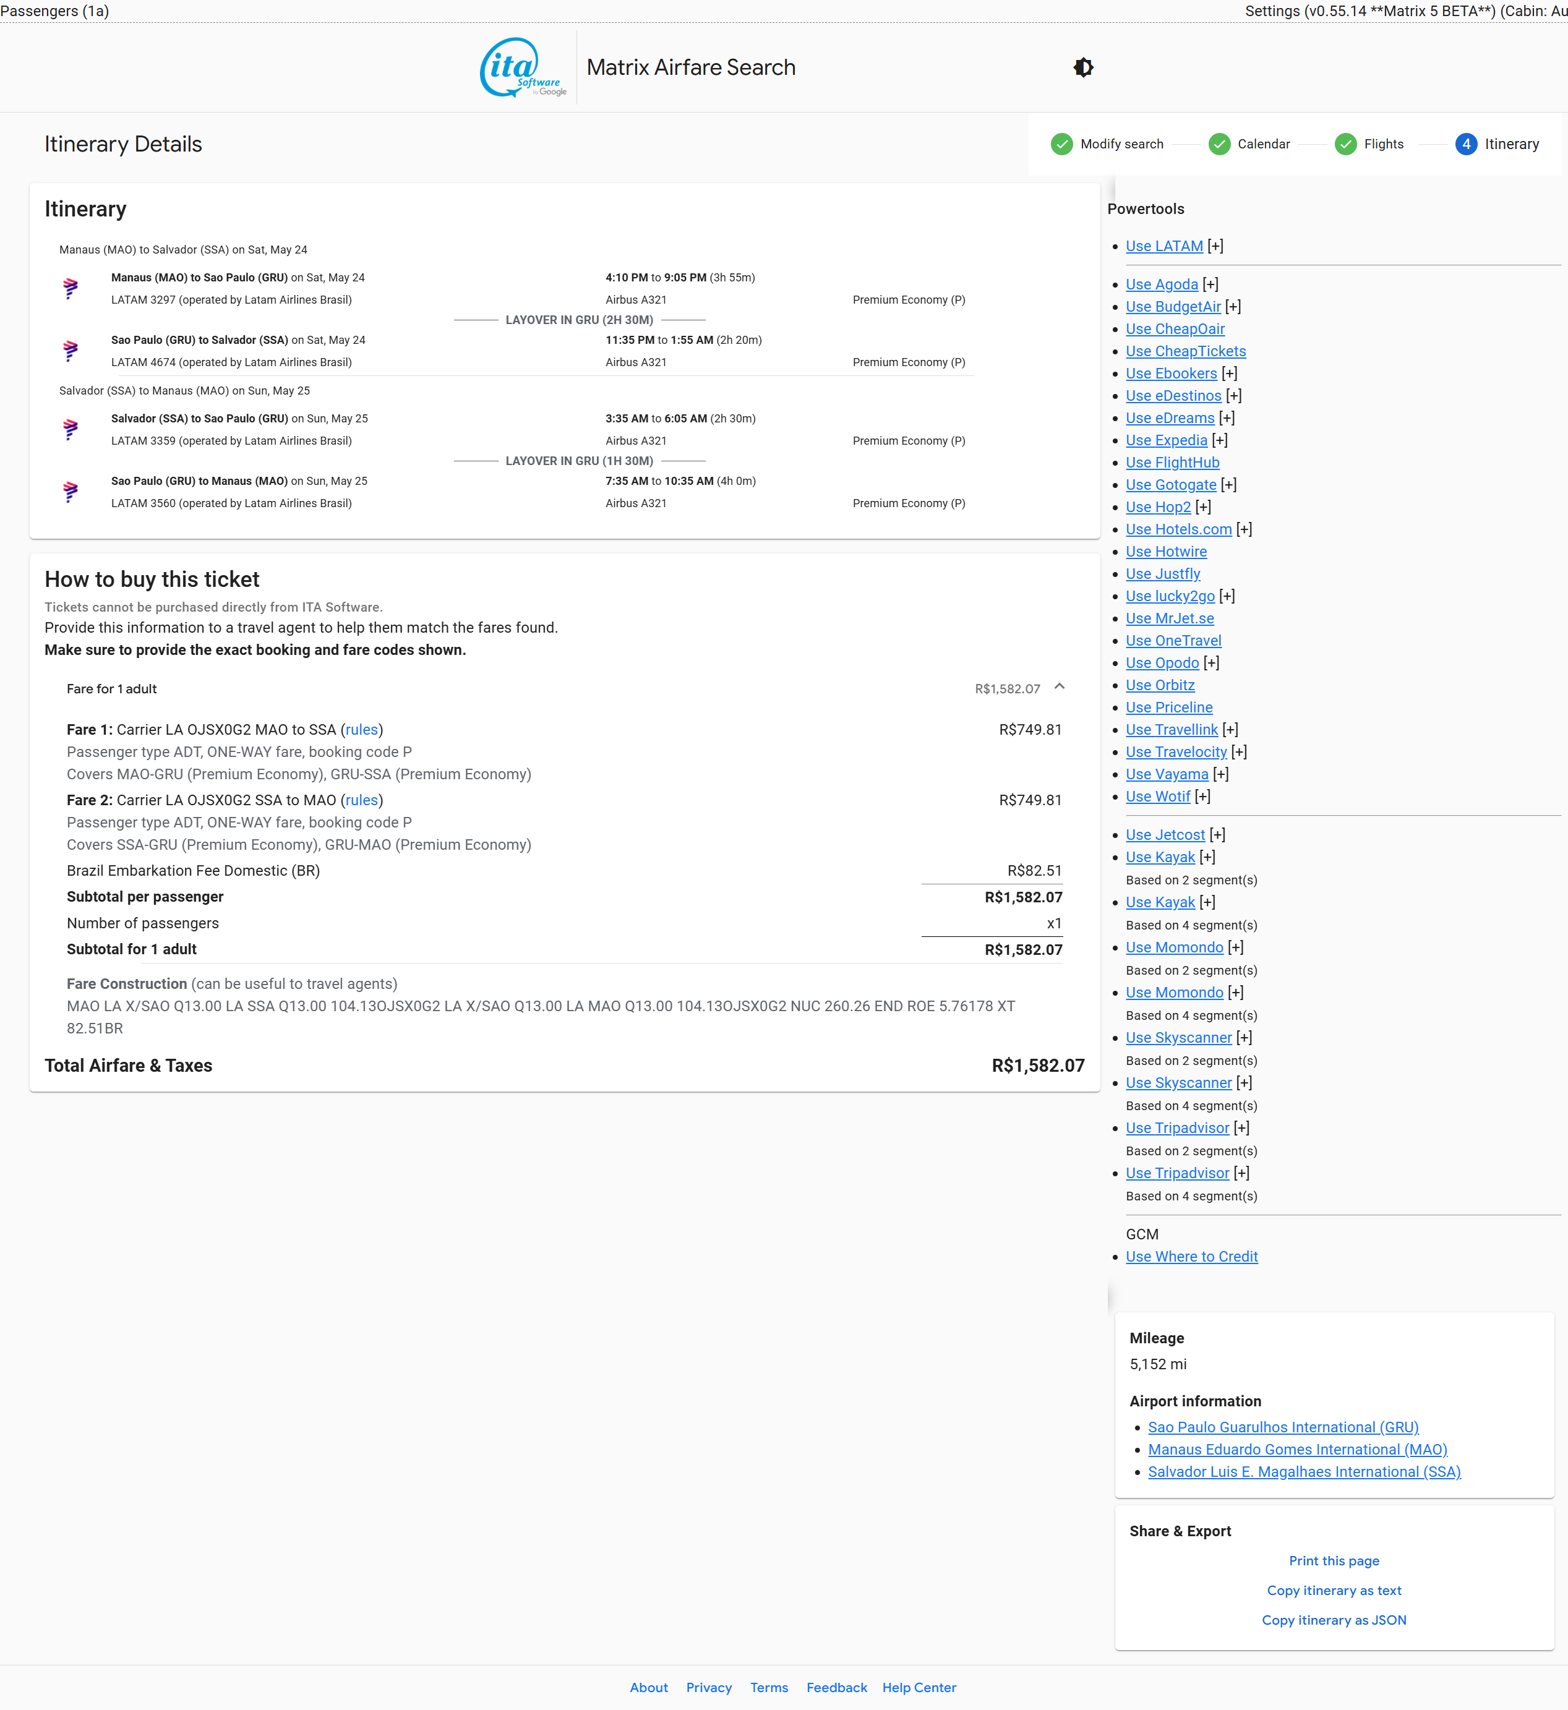Image resolution: width=1568 pixels, height=1710 pixels.
Task: Expand [+] next to Use Wotif
Action: pyautogui.click(x=1203, y=797)
